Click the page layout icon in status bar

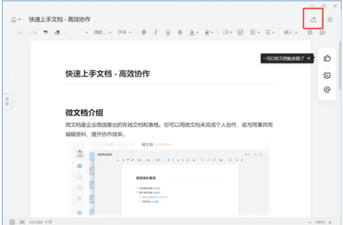click(12, 222)
